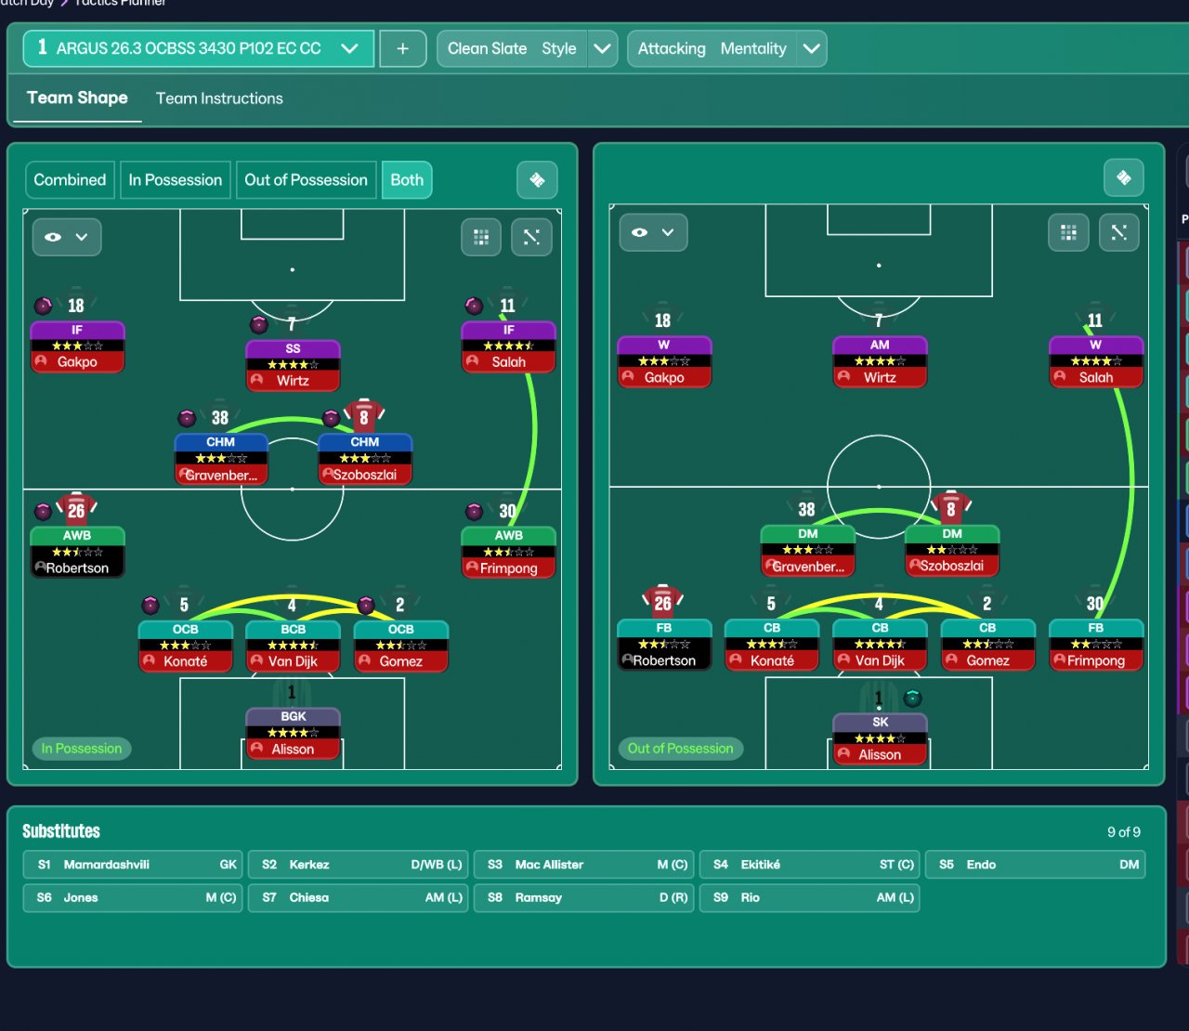This screenshot has height=1031, width=1189.
Task: Click expand arrows icon on left pitch
Action: tap(531, 237)
